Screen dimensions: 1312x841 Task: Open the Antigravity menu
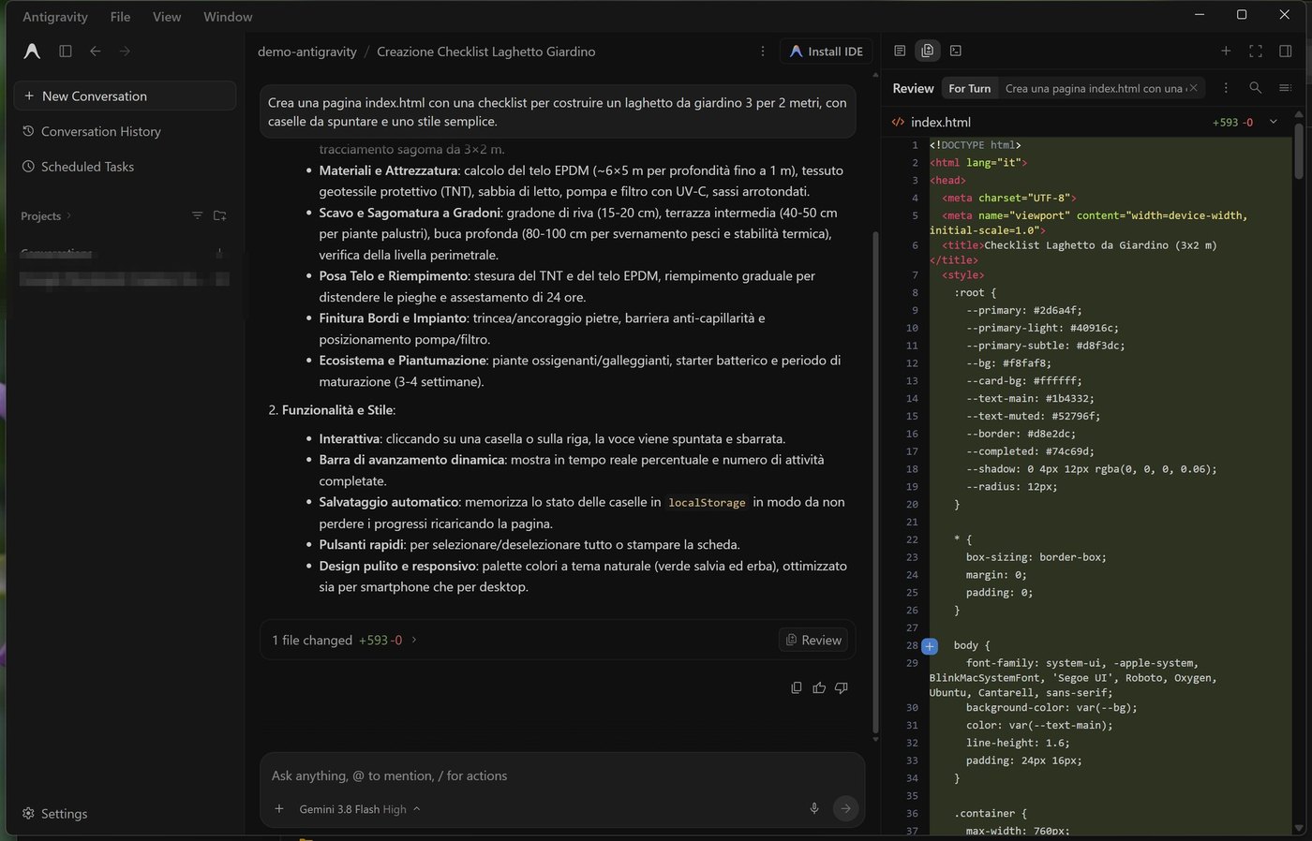(55, 17)
